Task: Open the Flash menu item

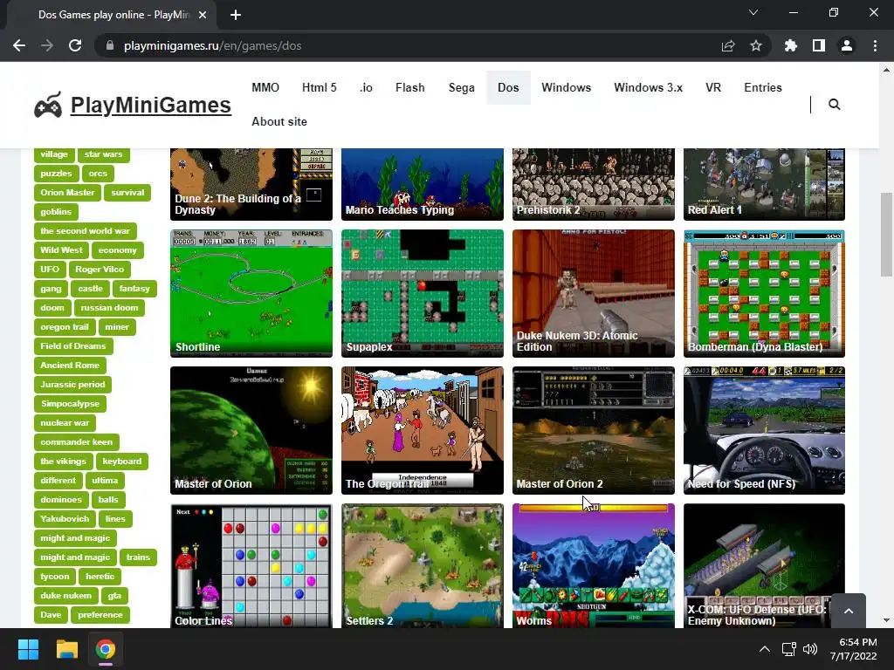Action: point(410,88)
